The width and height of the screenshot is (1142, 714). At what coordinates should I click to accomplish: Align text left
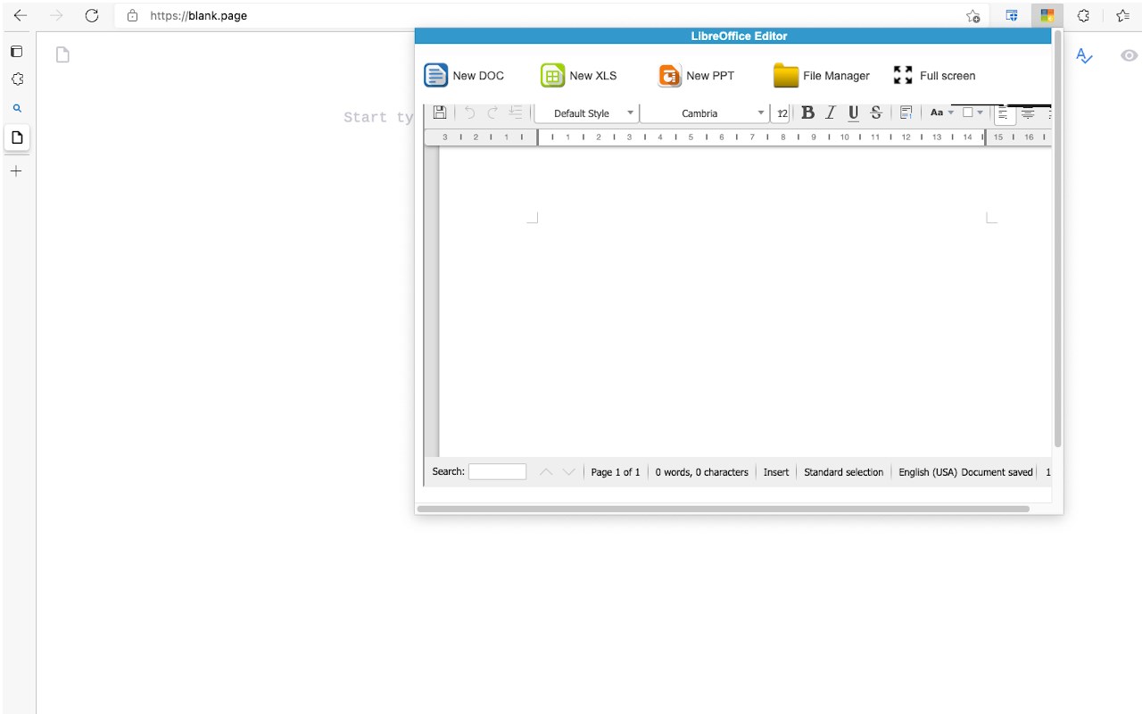[1005, 113]
